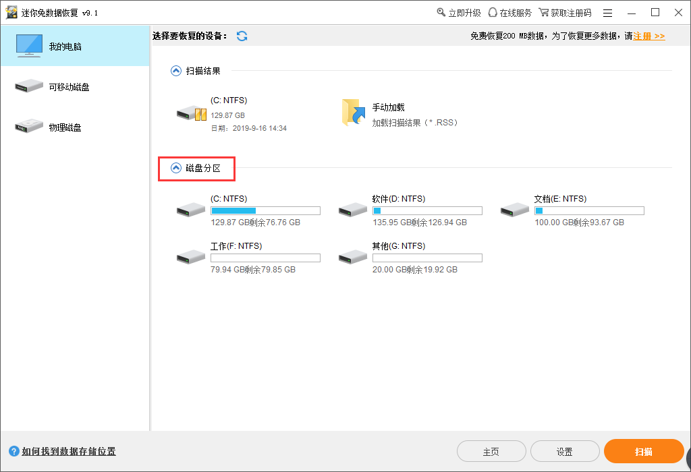Click the shopping cart icon

[x=544, y=12]
